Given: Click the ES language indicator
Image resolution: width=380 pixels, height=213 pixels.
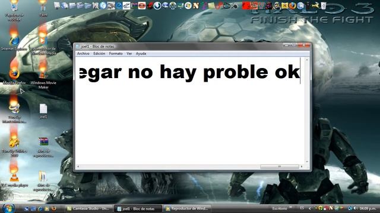Looking at the screenshot, I should 302,208.
